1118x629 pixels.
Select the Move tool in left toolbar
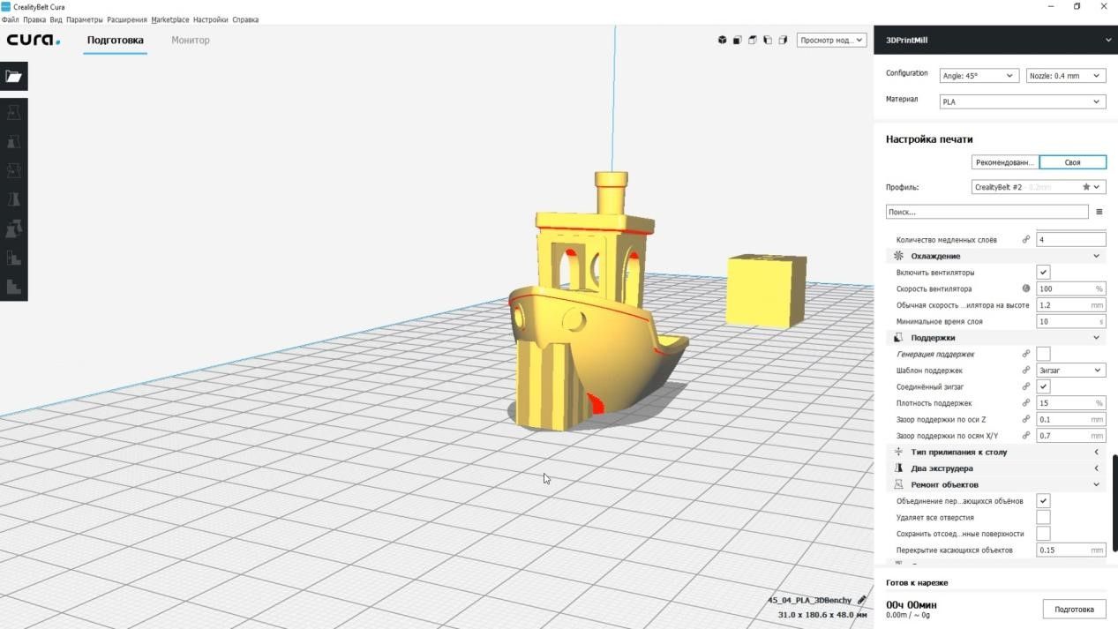coord(13,113)
